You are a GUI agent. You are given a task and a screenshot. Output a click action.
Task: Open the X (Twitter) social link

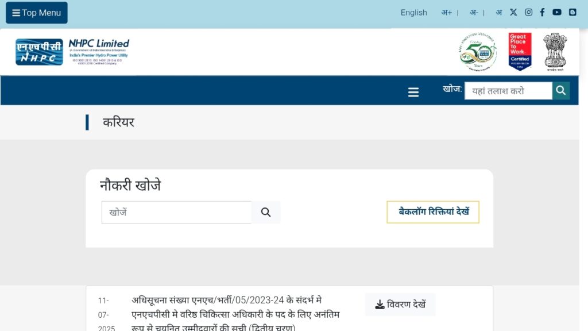pos(513,12)
